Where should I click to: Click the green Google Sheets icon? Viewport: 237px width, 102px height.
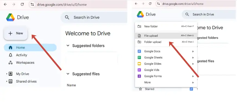tap(139, 58)
